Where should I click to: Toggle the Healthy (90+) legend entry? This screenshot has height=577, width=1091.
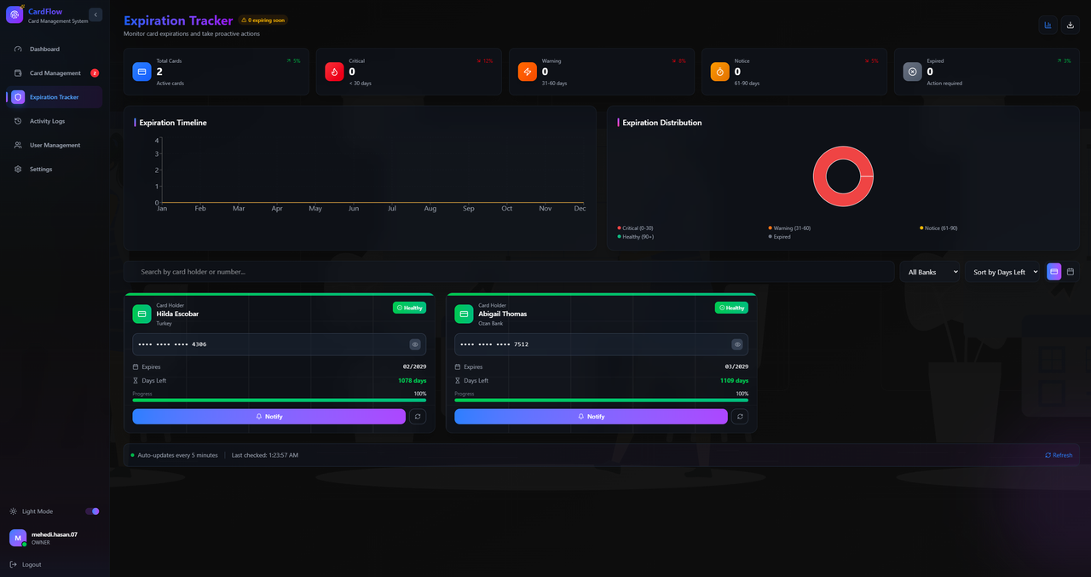[x=634, y=237]
